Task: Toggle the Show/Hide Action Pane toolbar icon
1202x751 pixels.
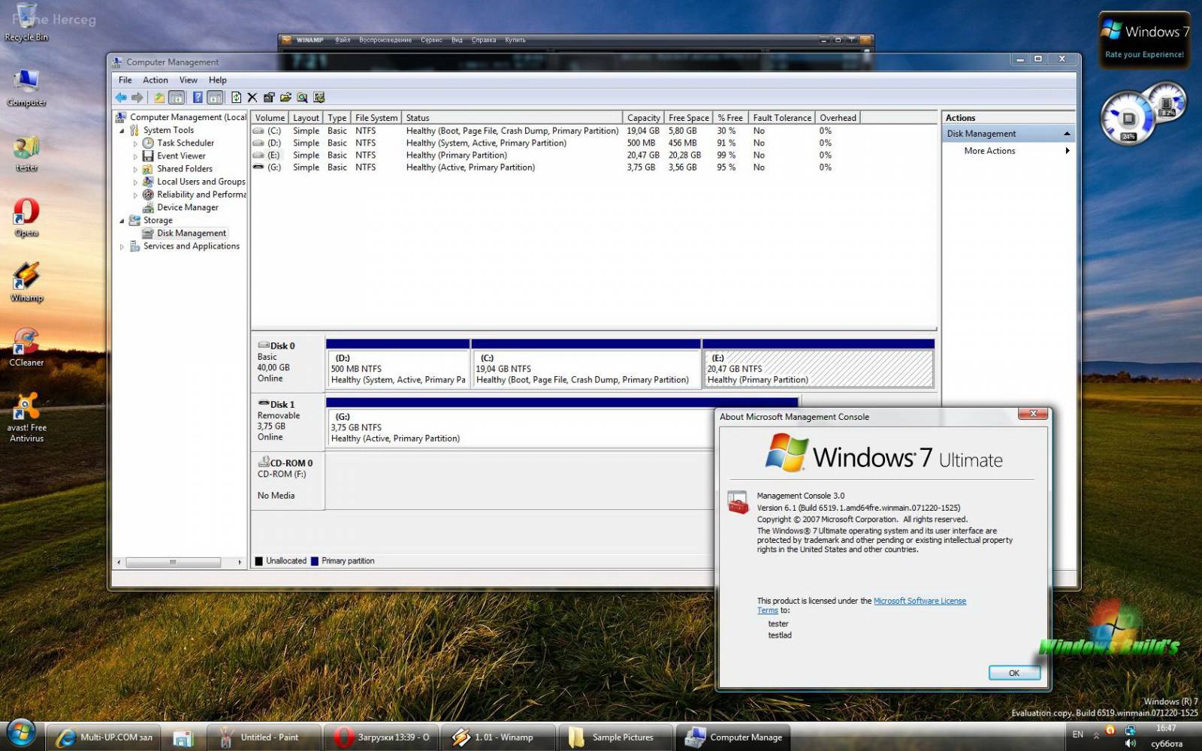Action: point(215,98)
